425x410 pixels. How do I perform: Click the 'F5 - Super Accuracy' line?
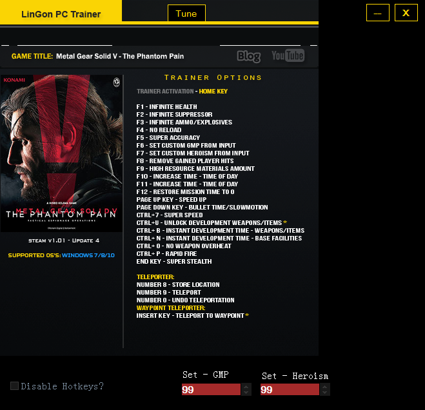168,138
